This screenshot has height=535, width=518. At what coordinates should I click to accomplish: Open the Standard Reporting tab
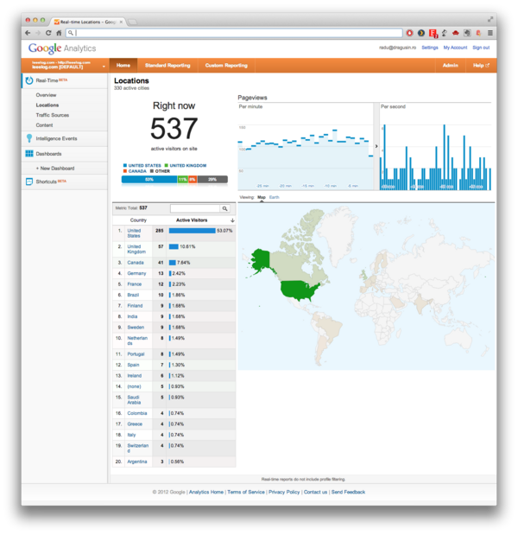[x=167, y=65]
